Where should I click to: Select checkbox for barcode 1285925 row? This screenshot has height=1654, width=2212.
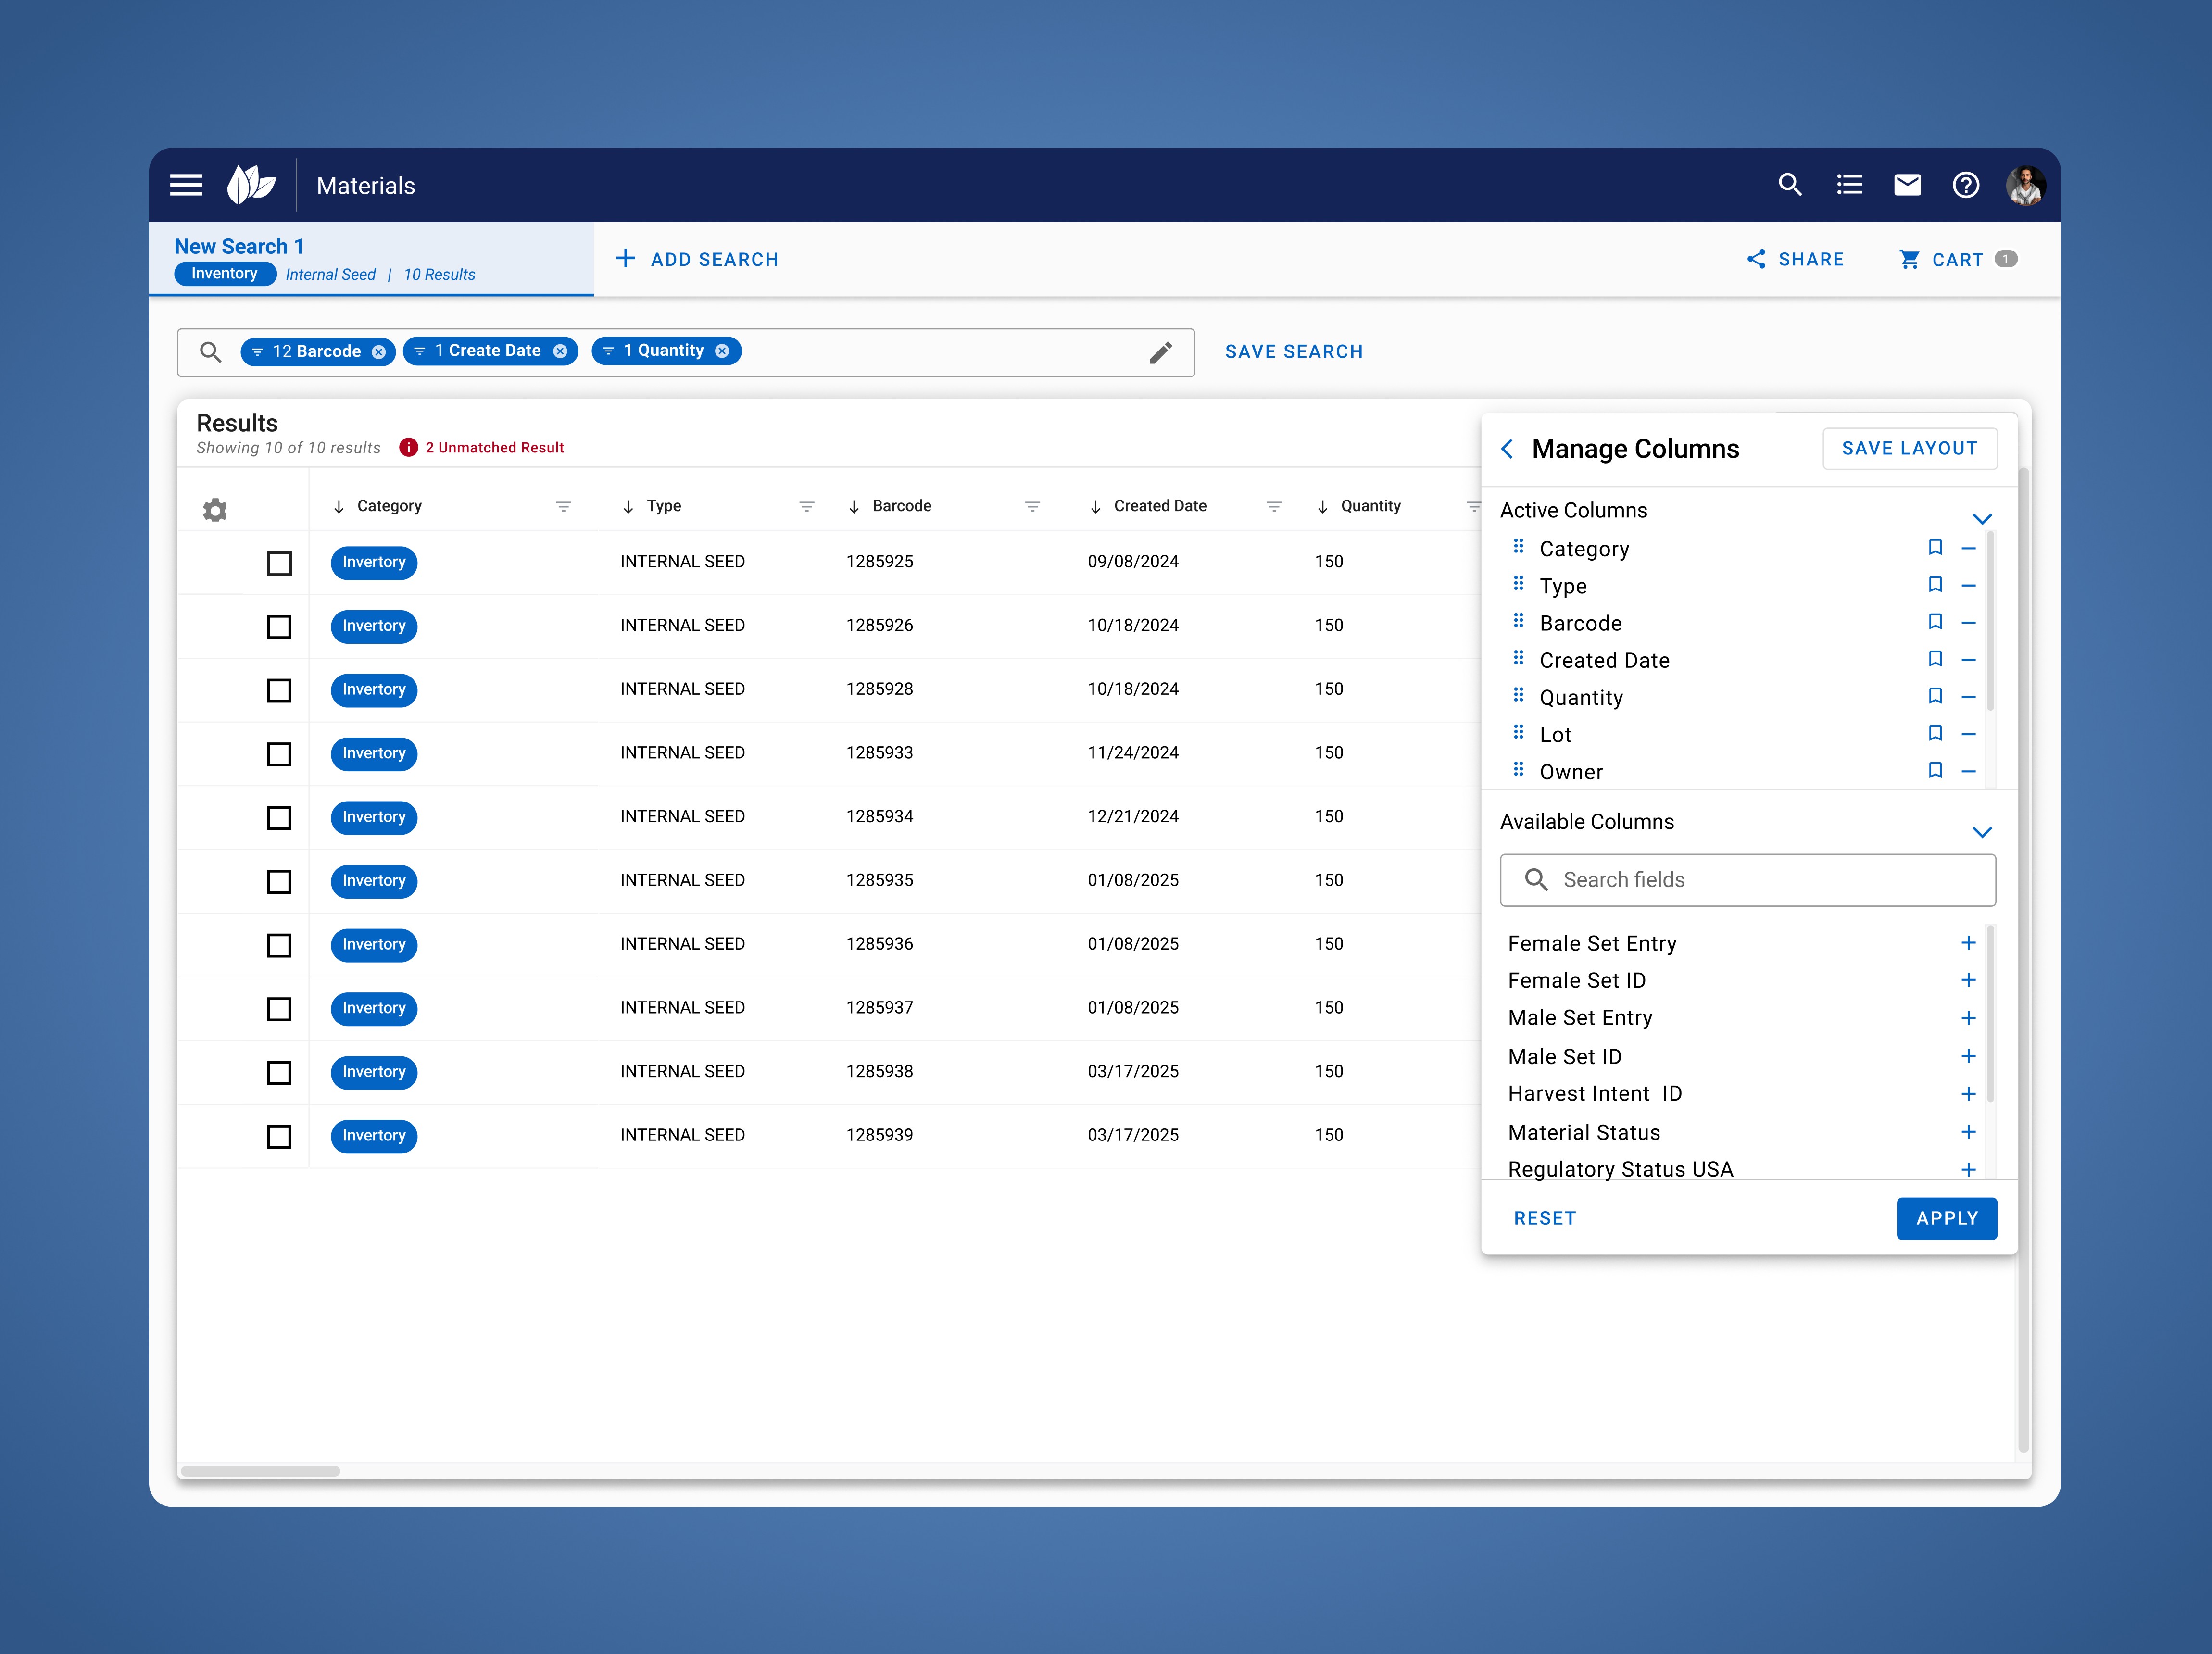(279, 563)
